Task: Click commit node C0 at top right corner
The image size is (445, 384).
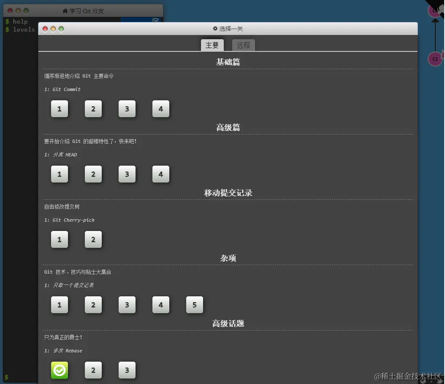Action: 435,10
